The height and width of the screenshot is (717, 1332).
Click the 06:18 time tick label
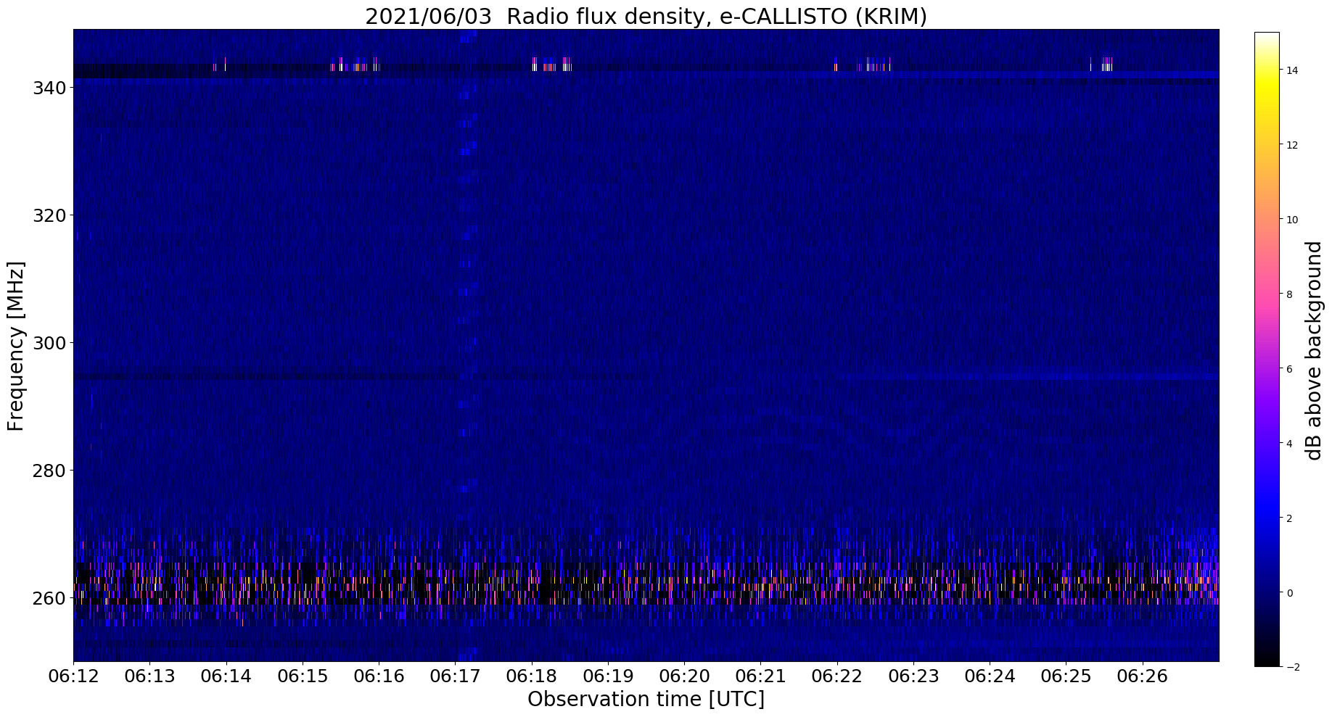click(x=532, y=676)
